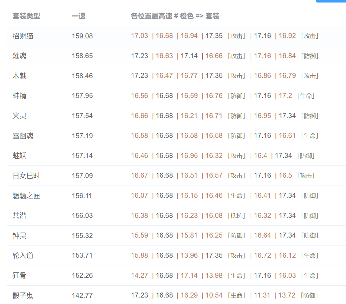346x304 pixels.
Task: Select the 共潜 row name
Action: (19, 215)
